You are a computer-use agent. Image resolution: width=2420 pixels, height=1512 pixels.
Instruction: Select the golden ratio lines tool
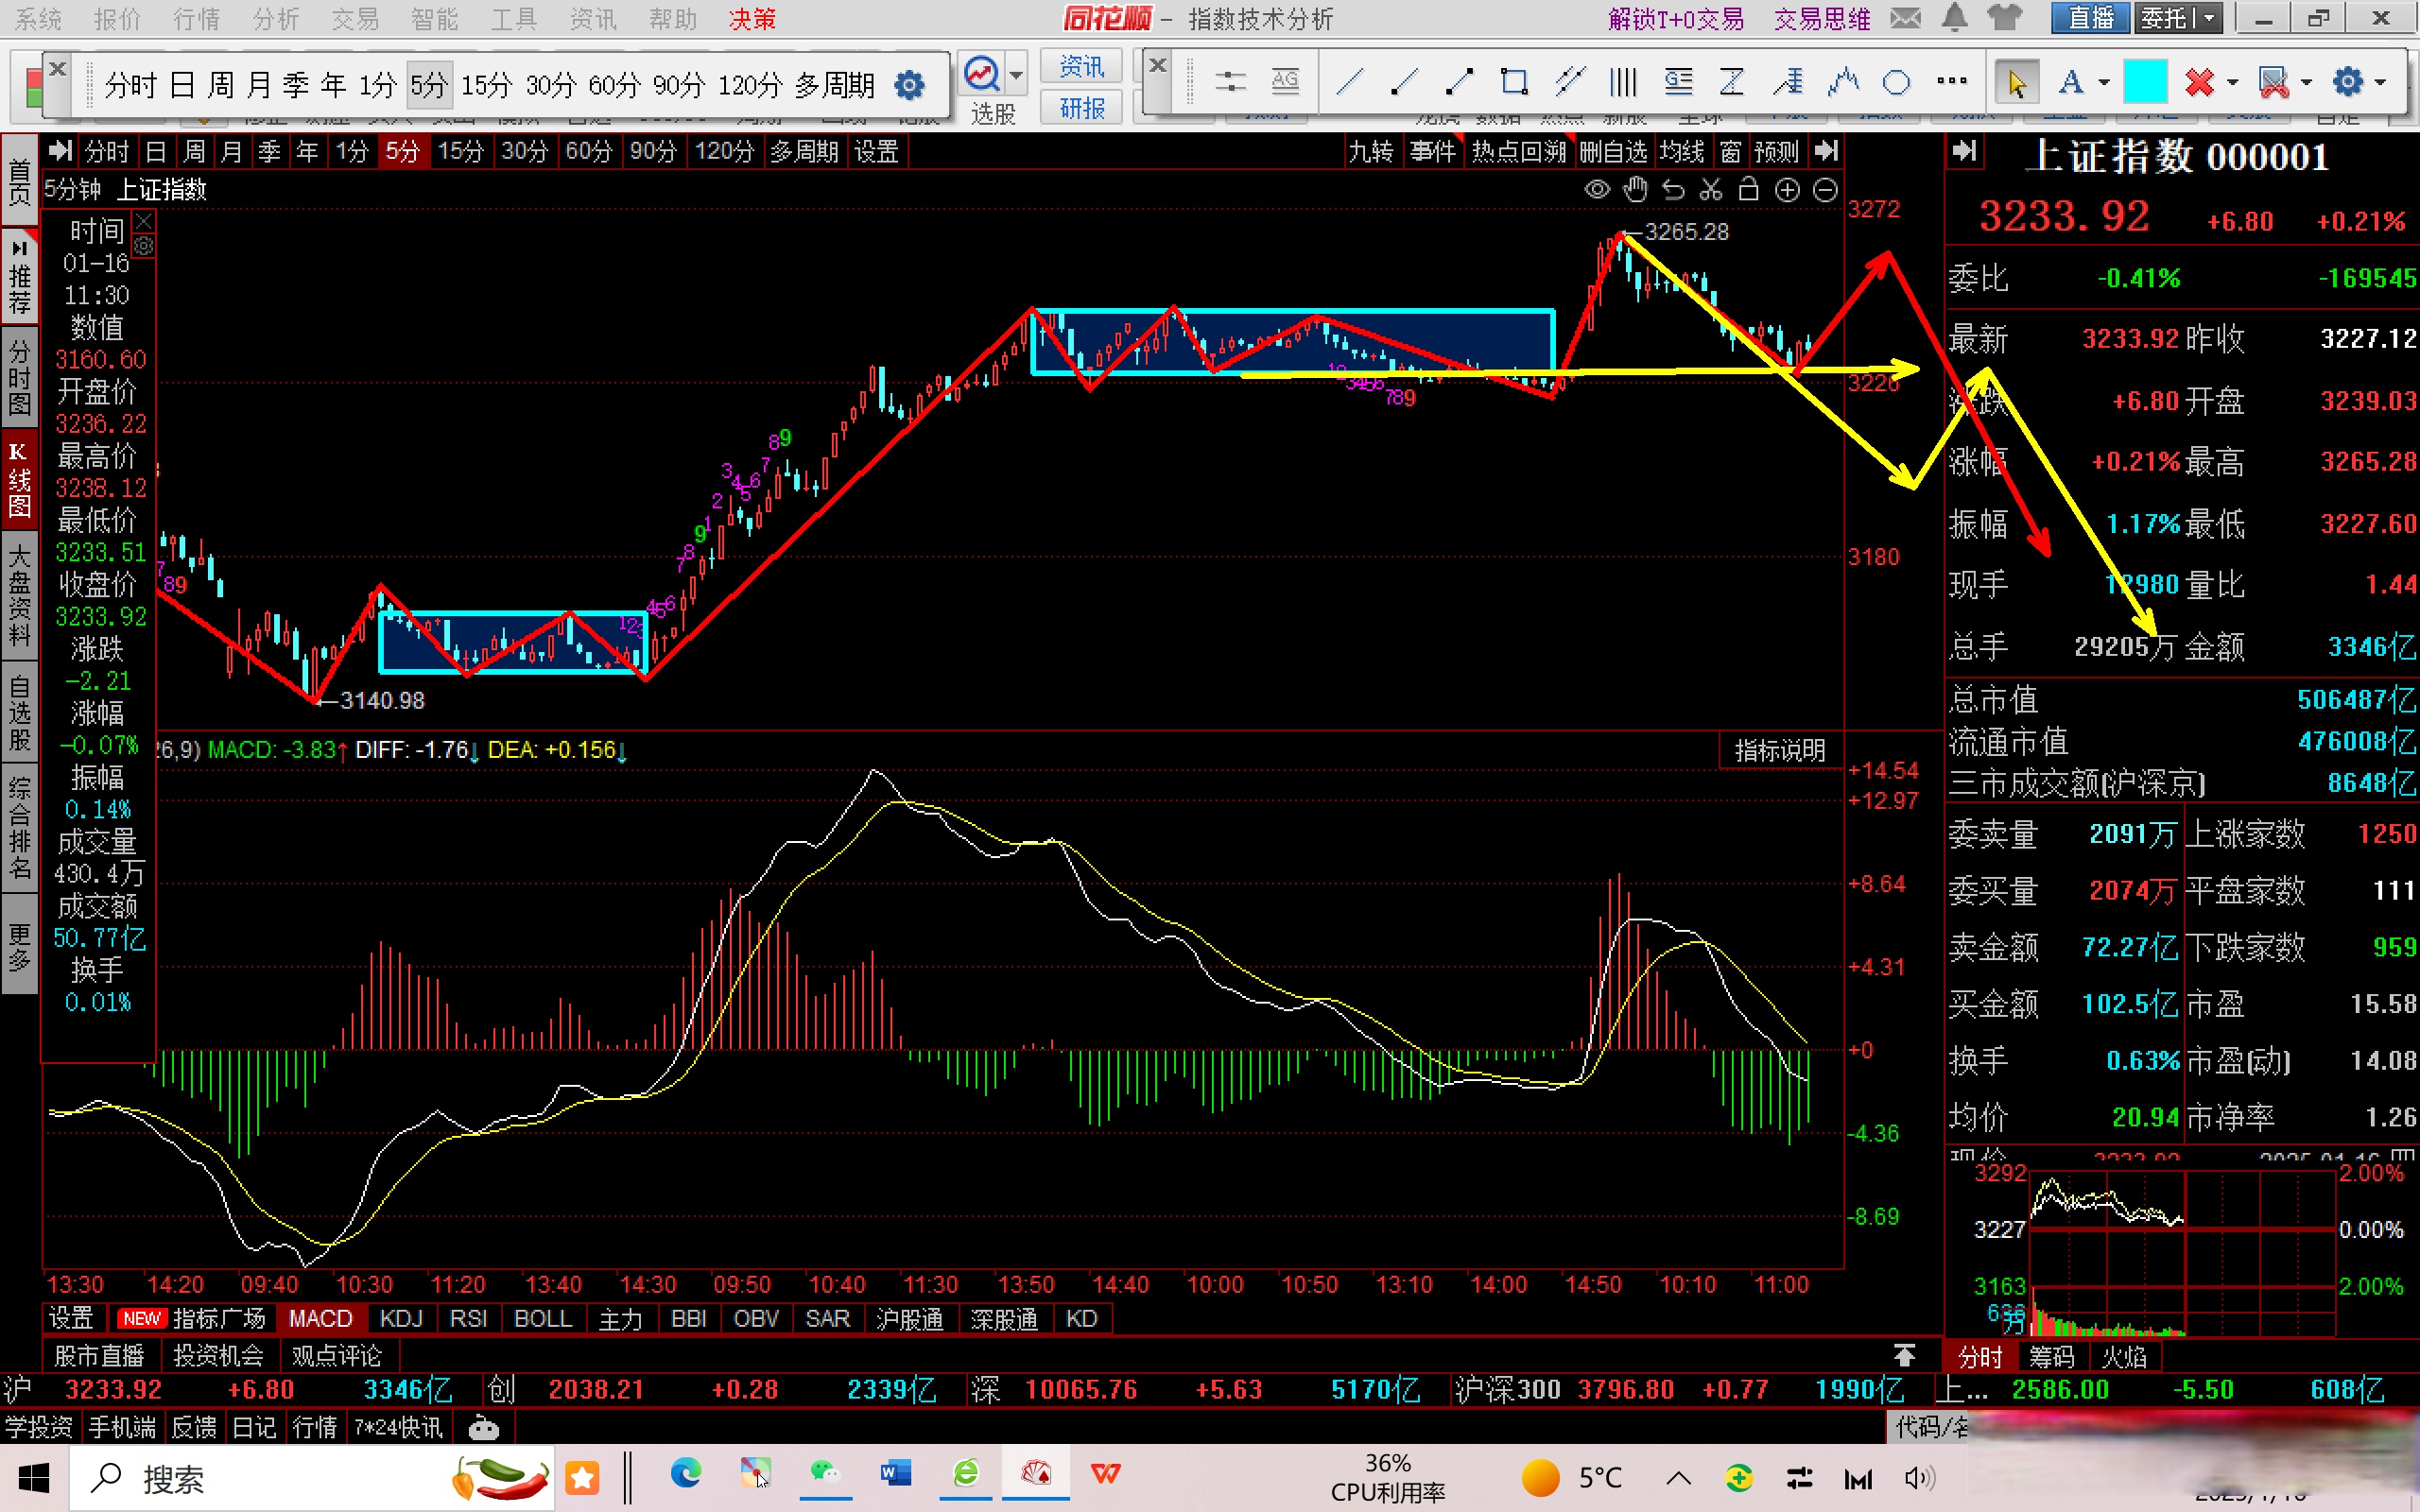tap(1678, 82)
